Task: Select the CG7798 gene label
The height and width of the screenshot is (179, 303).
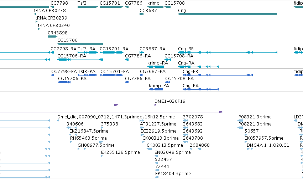Action: click(x=59, y=3)
